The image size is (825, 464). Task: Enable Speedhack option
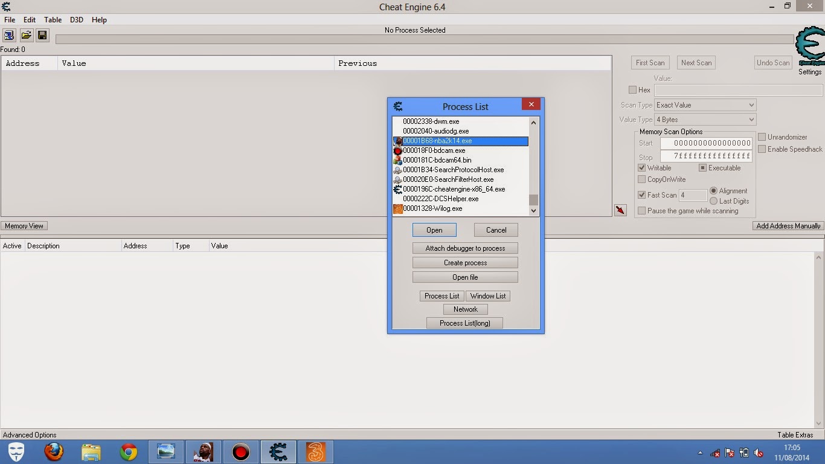pos(762,149)
